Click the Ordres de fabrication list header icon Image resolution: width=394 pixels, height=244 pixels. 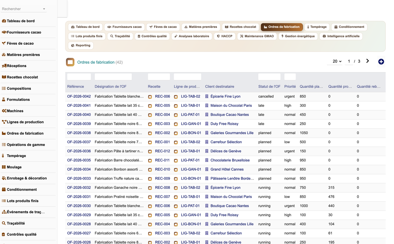(x=70, y=62)
